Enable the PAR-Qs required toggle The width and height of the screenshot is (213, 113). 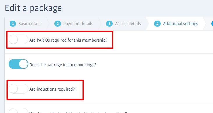tap(18, 39)
